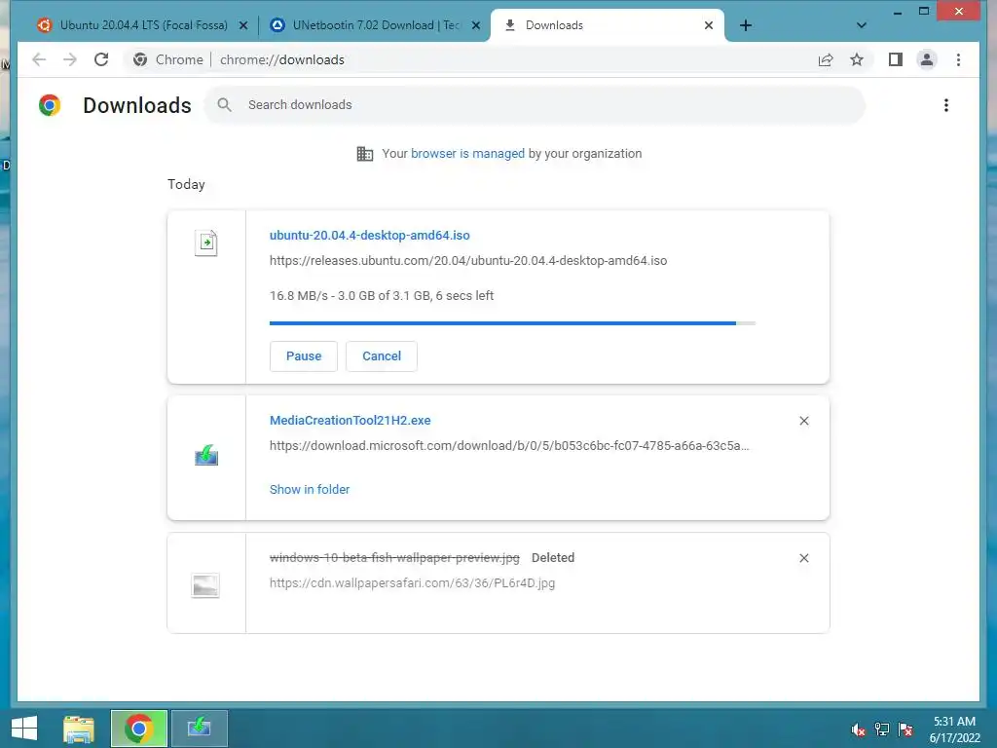
Task: Click the Chrome taskbar icon
Action: pos(139,729)
